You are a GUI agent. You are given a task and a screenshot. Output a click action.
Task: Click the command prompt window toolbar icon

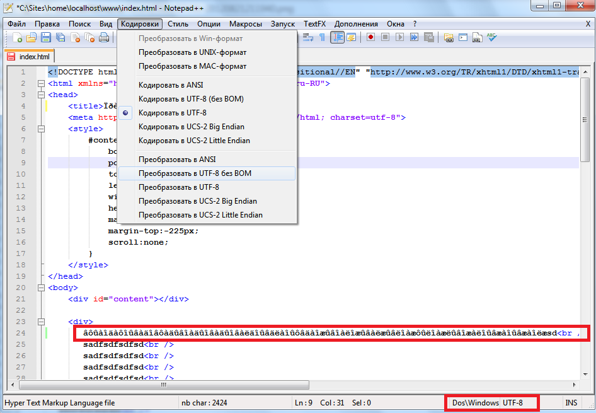[463, 37]
